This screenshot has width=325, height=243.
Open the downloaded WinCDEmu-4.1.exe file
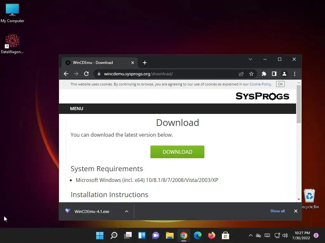click(92, 211)
